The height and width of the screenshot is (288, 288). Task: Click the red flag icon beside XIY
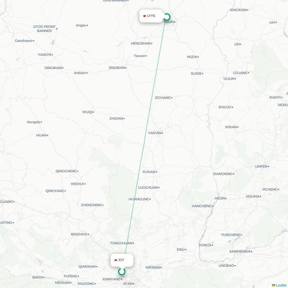click(x=116, y=260)
